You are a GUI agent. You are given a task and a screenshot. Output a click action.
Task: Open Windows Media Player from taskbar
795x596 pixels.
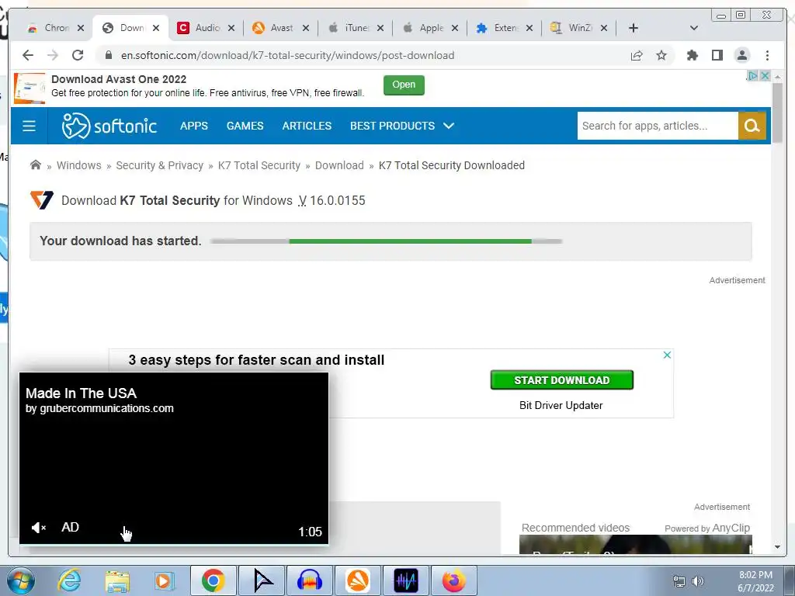pos(164,580)
